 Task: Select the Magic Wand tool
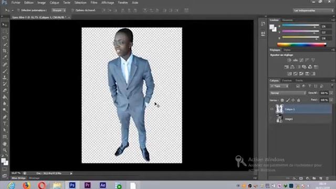click(5, 45)
